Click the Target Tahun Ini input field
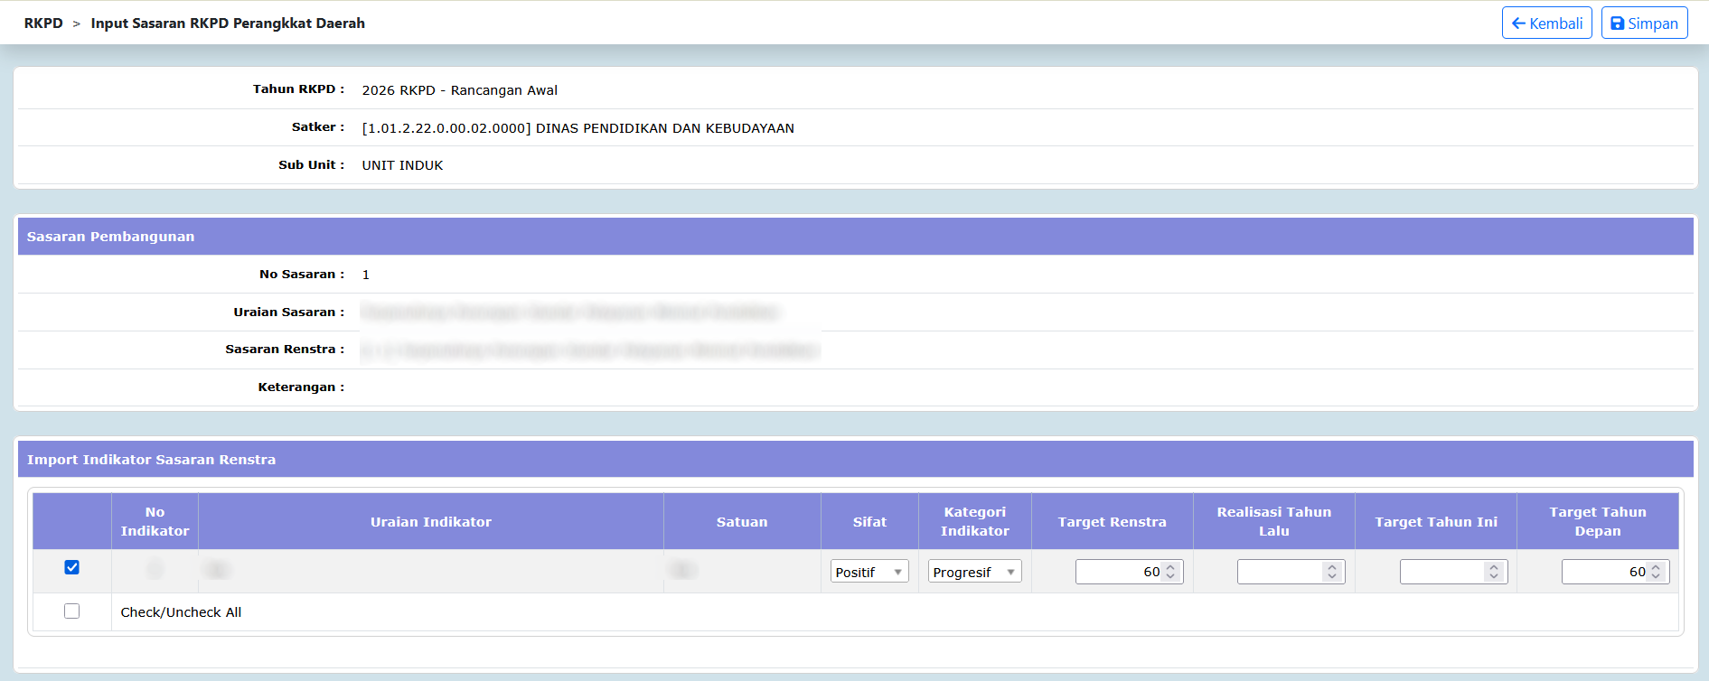 1442,572
